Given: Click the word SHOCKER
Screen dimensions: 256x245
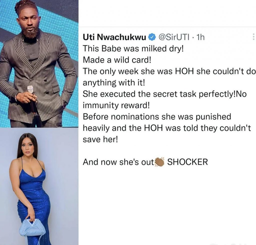Looking at the screenshot, I should click(187, 162).
